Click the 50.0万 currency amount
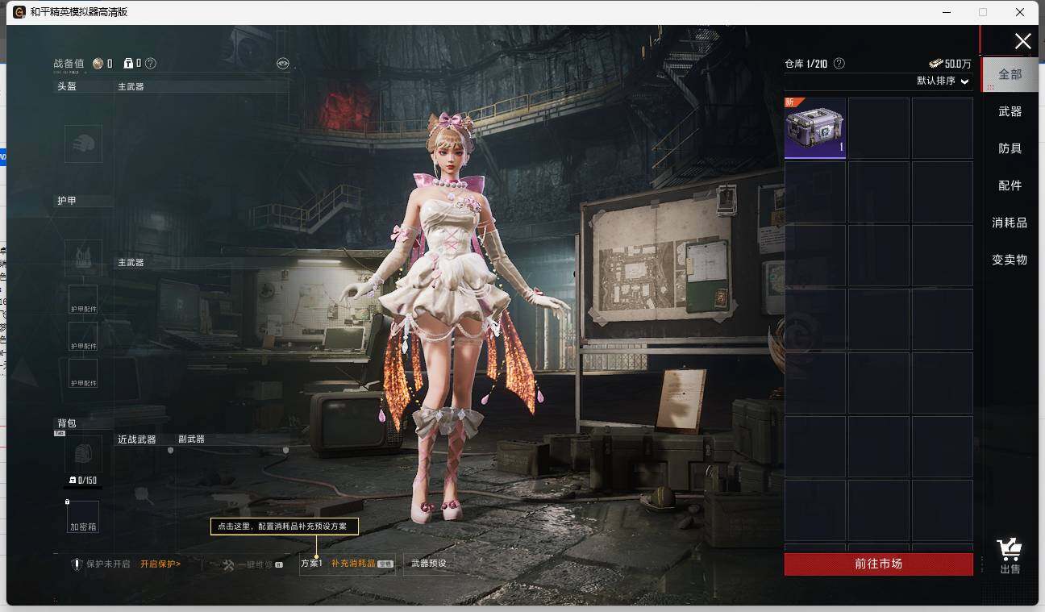Viewport: 1045px width, 612px height. pos(958,64)
